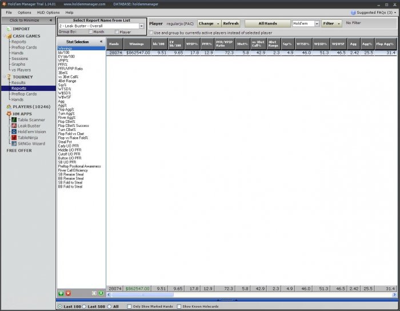Open the Leak Buster app icon

pos(14,126)
